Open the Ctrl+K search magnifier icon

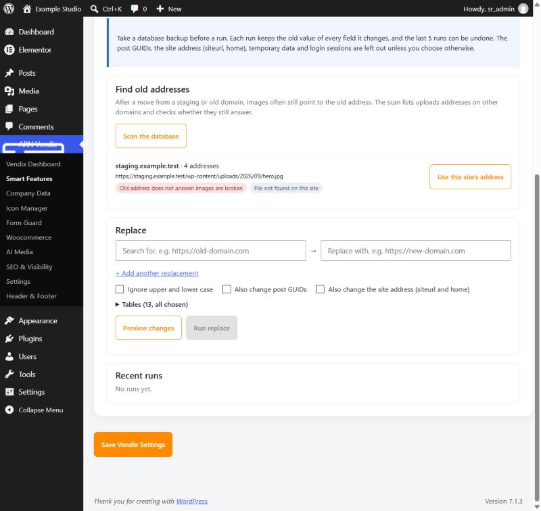pos(94,9)
